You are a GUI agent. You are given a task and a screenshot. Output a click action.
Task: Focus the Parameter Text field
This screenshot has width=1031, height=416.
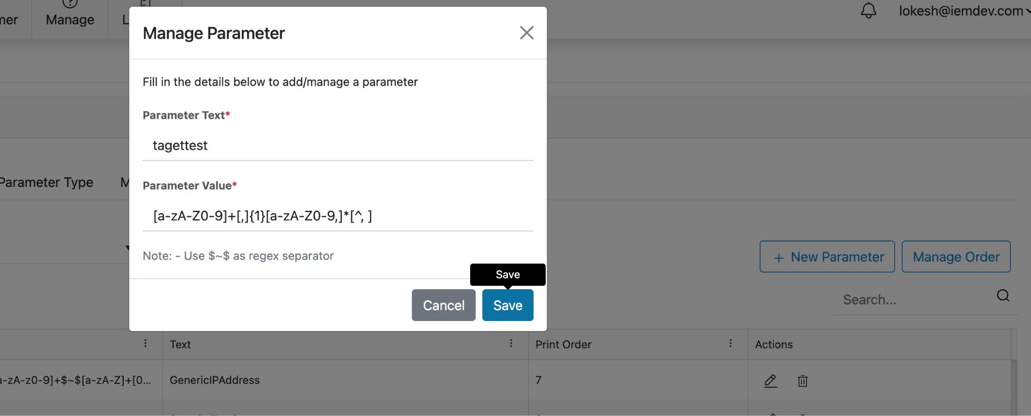[338, 146]
